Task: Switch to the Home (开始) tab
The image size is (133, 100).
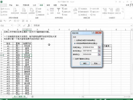Action: tap(11, 5)
